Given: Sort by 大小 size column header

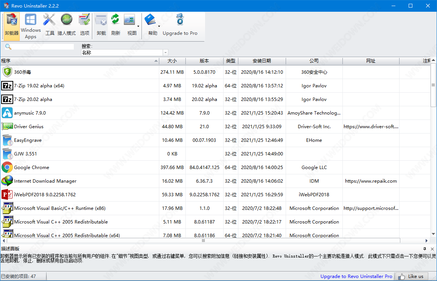Looking at the screenshot, I should click(x=172, y=61).
